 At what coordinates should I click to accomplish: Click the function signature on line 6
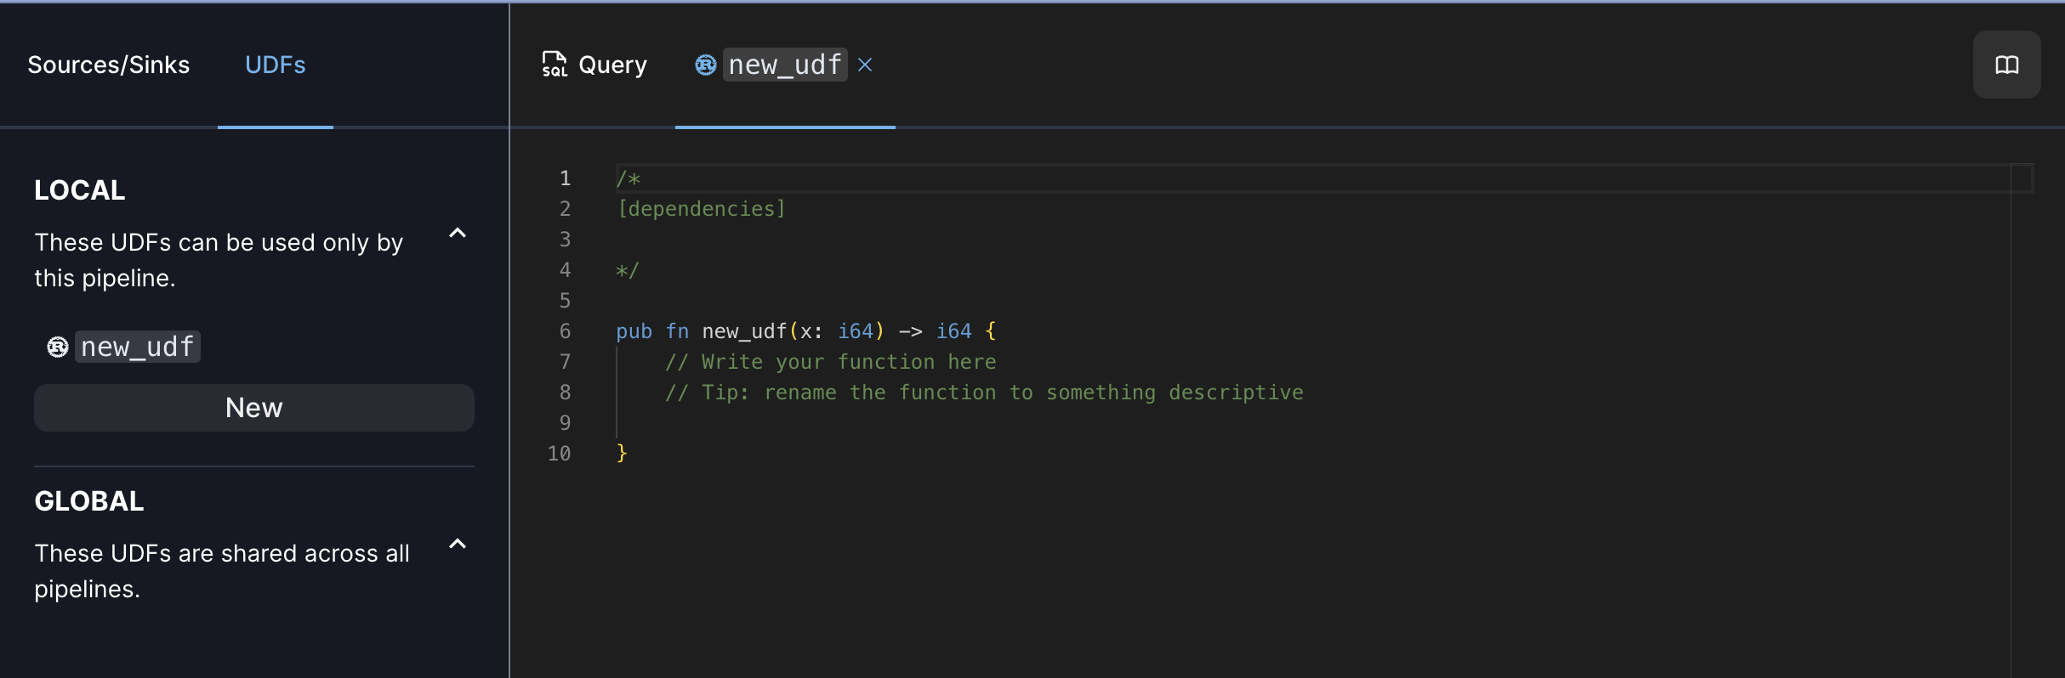click(x=805, y=331)
